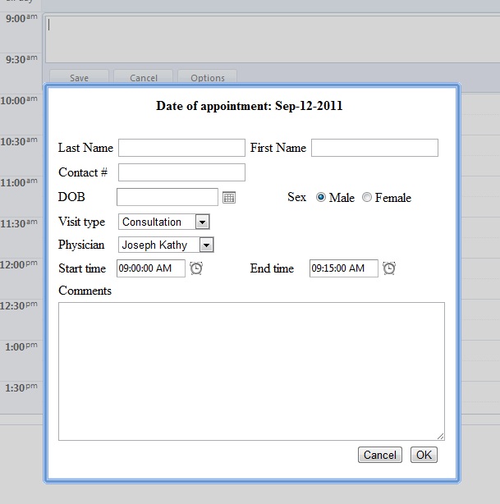Screen dimensions: 500x504
Task: Focus the First Name field
Action: (x=374, y=148)
